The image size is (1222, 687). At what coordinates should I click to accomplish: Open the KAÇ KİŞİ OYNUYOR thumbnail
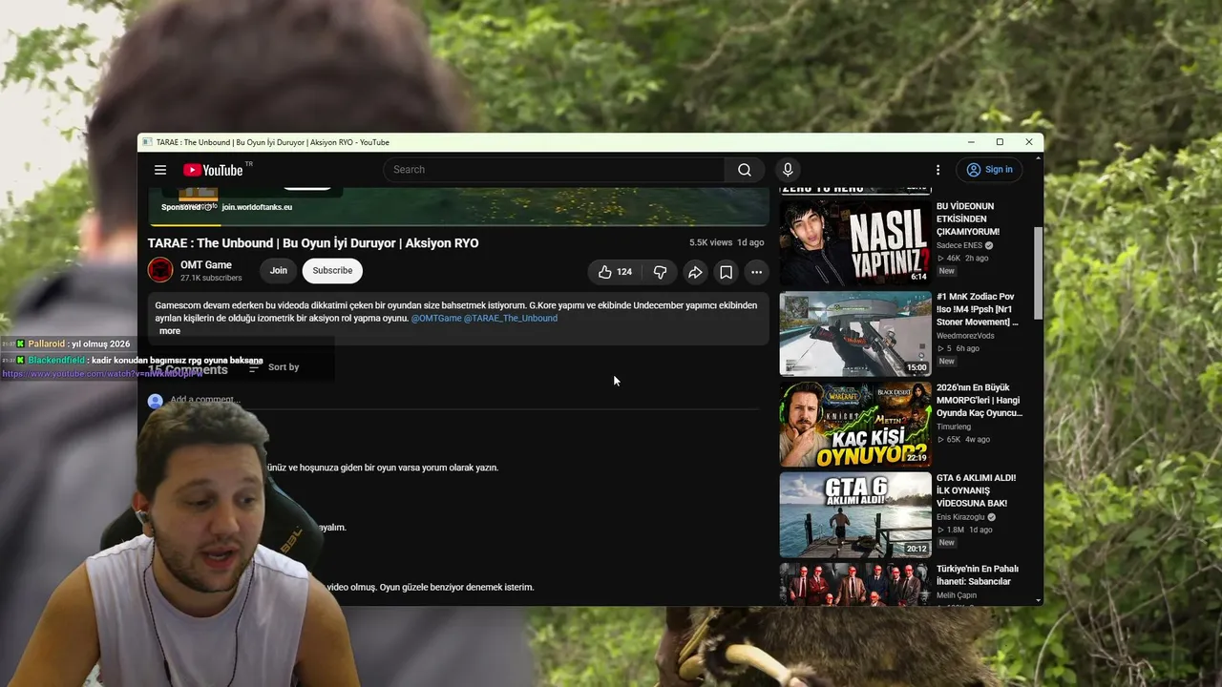pyautogui.click(x=855, y=425)
